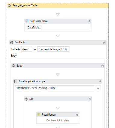Click the Body sequence icon
This screenshot has width=115, height=128.
point(13,66)
